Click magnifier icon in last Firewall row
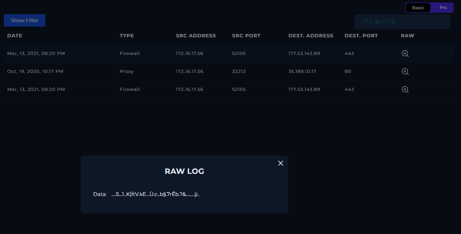461x234 pixels. (x=405, y=90)
